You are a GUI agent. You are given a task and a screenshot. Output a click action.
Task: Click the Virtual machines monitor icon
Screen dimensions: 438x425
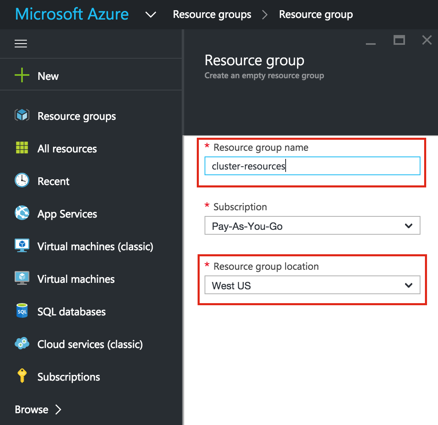point(22,278)
